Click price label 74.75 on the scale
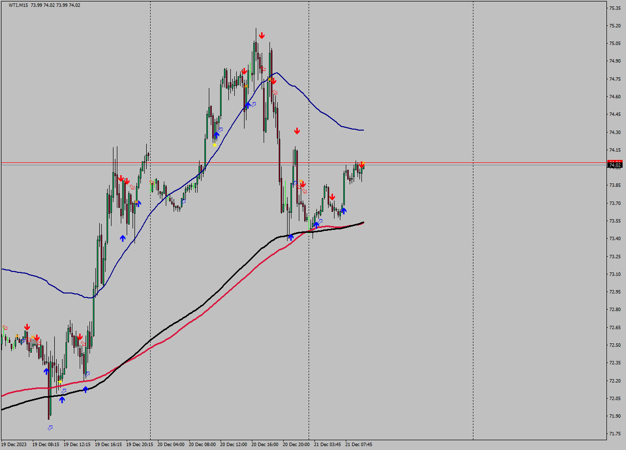The width and height of the screenshot is (626, 450). (x=615, y=79)
